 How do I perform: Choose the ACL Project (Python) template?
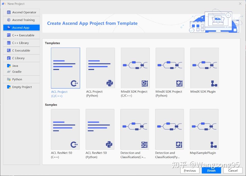point(101,68)
